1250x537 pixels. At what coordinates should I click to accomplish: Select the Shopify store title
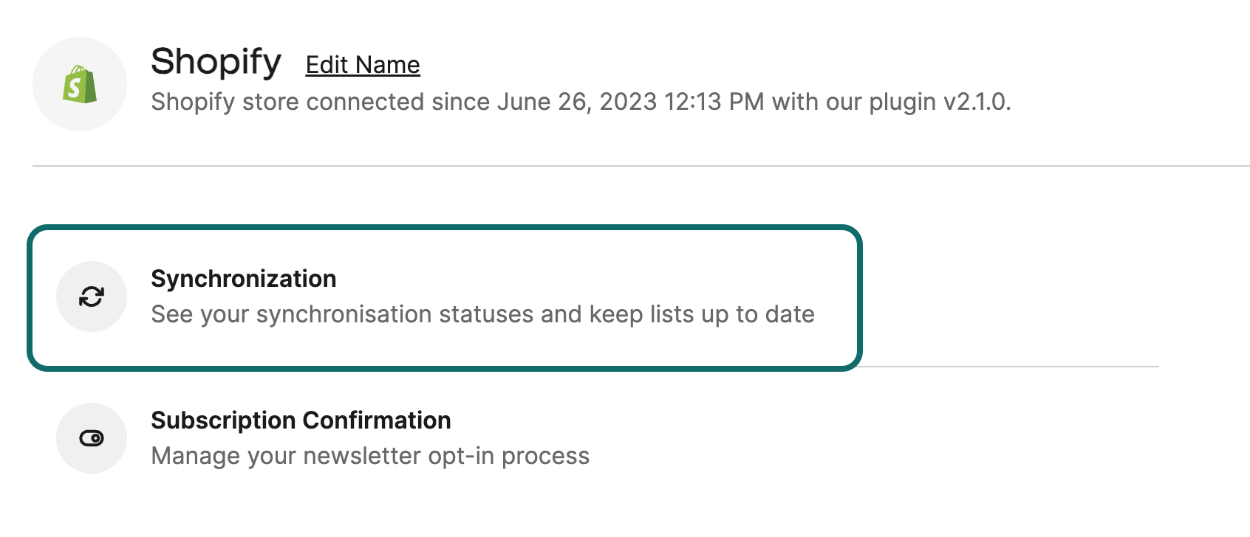tap(216, 62)
